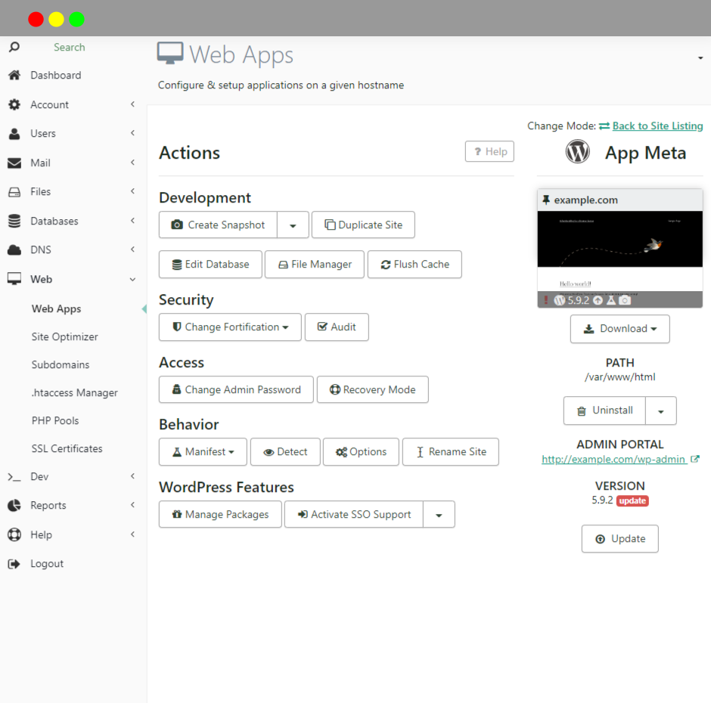
Task: Enable Recovery Mode button
Action: pos(373,390)
